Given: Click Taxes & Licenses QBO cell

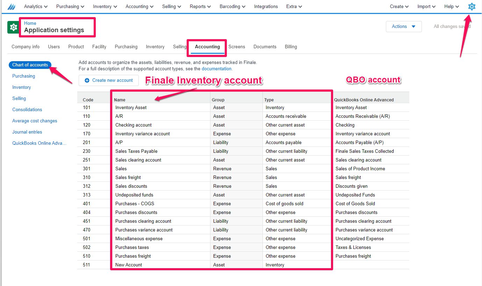Looking at the screenshot, I should (371, 247).
